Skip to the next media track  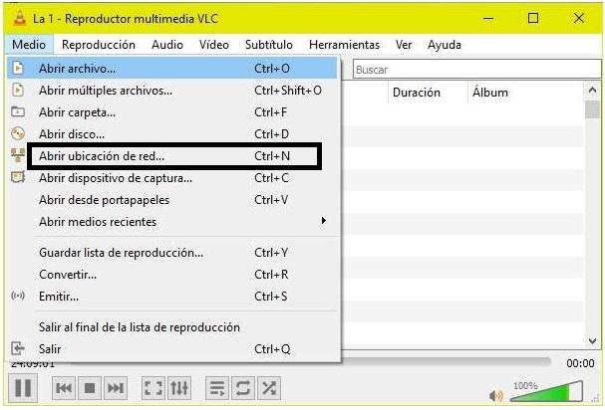pyautogui.click(x=116, y=388)
